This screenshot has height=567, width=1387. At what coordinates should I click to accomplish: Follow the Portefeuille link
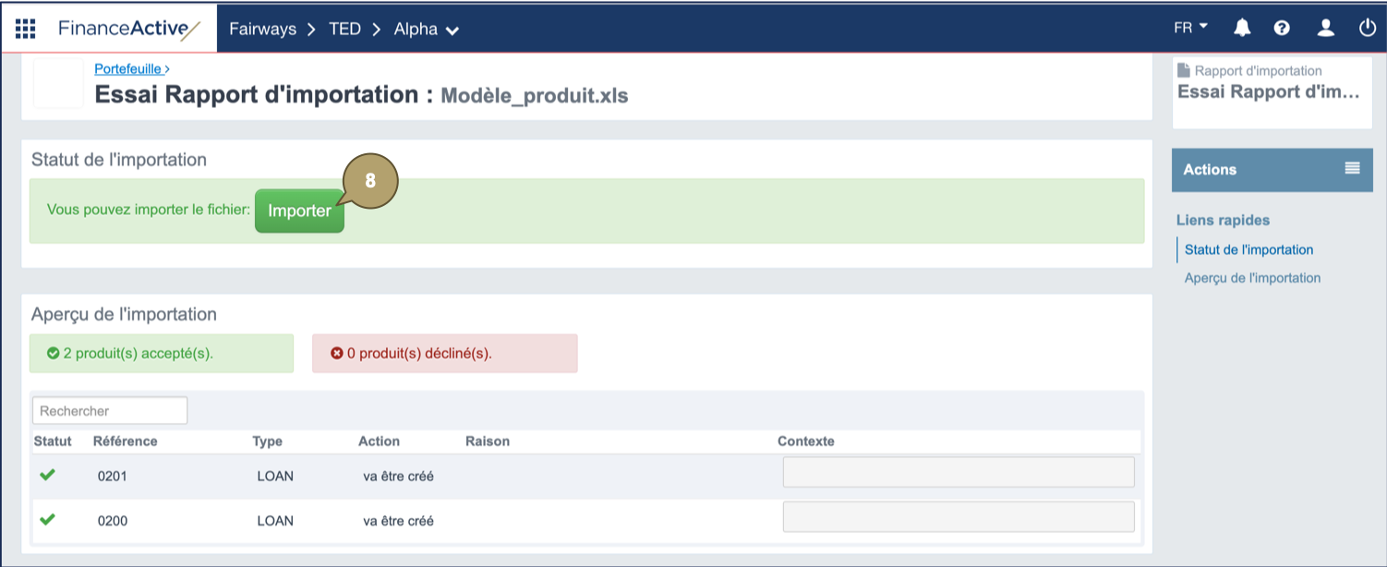(x=131, y=68)
